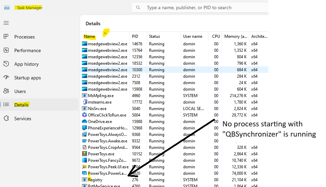
Task: Click the PowerToys.Peek.UI.exe icon
Action: [x=85, y=167]
